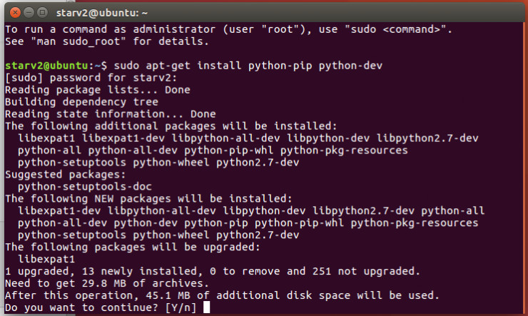Click the terminal cursor after [Y/n] prompt
Viewport: 528px width, 316px height.
click(207, 307)
